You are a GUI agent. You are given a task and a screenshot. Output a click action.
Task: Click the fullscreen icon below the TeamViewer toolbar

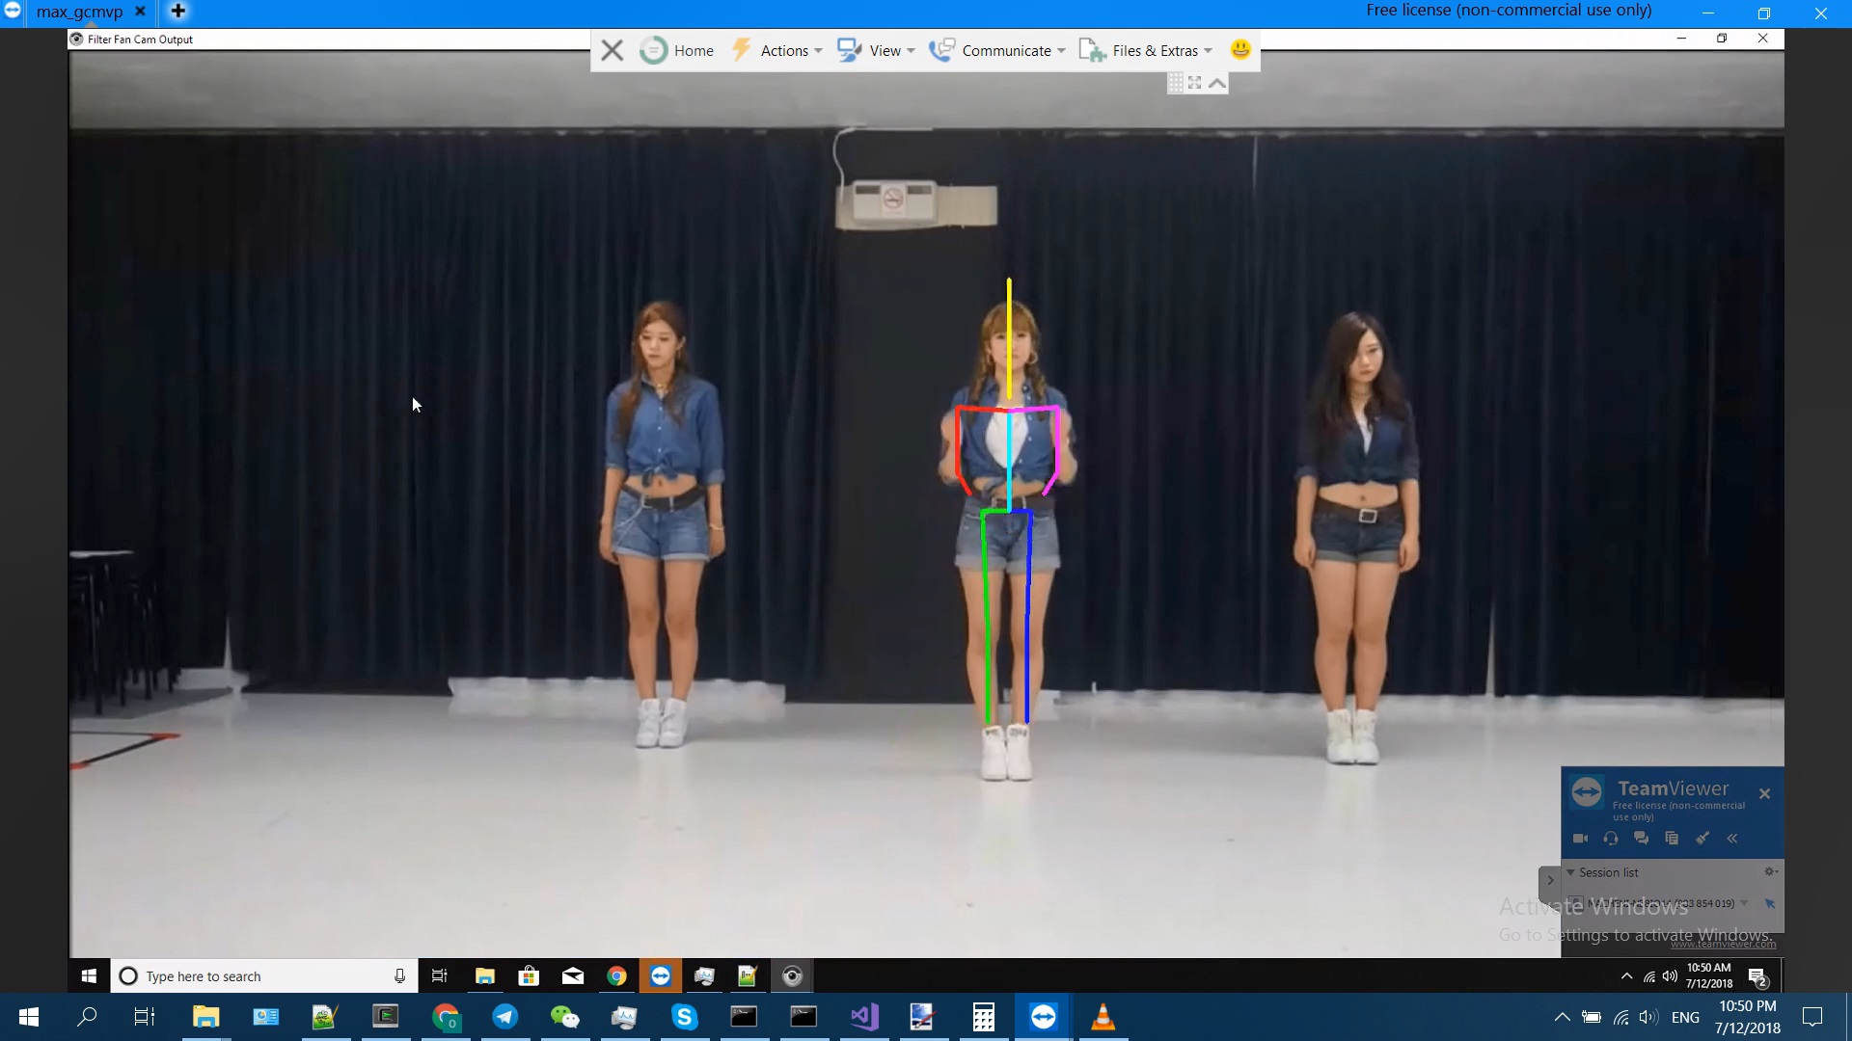(1195, 83)
